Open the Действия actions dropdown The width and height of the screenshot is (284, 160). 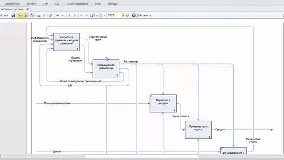pos(142,16)
